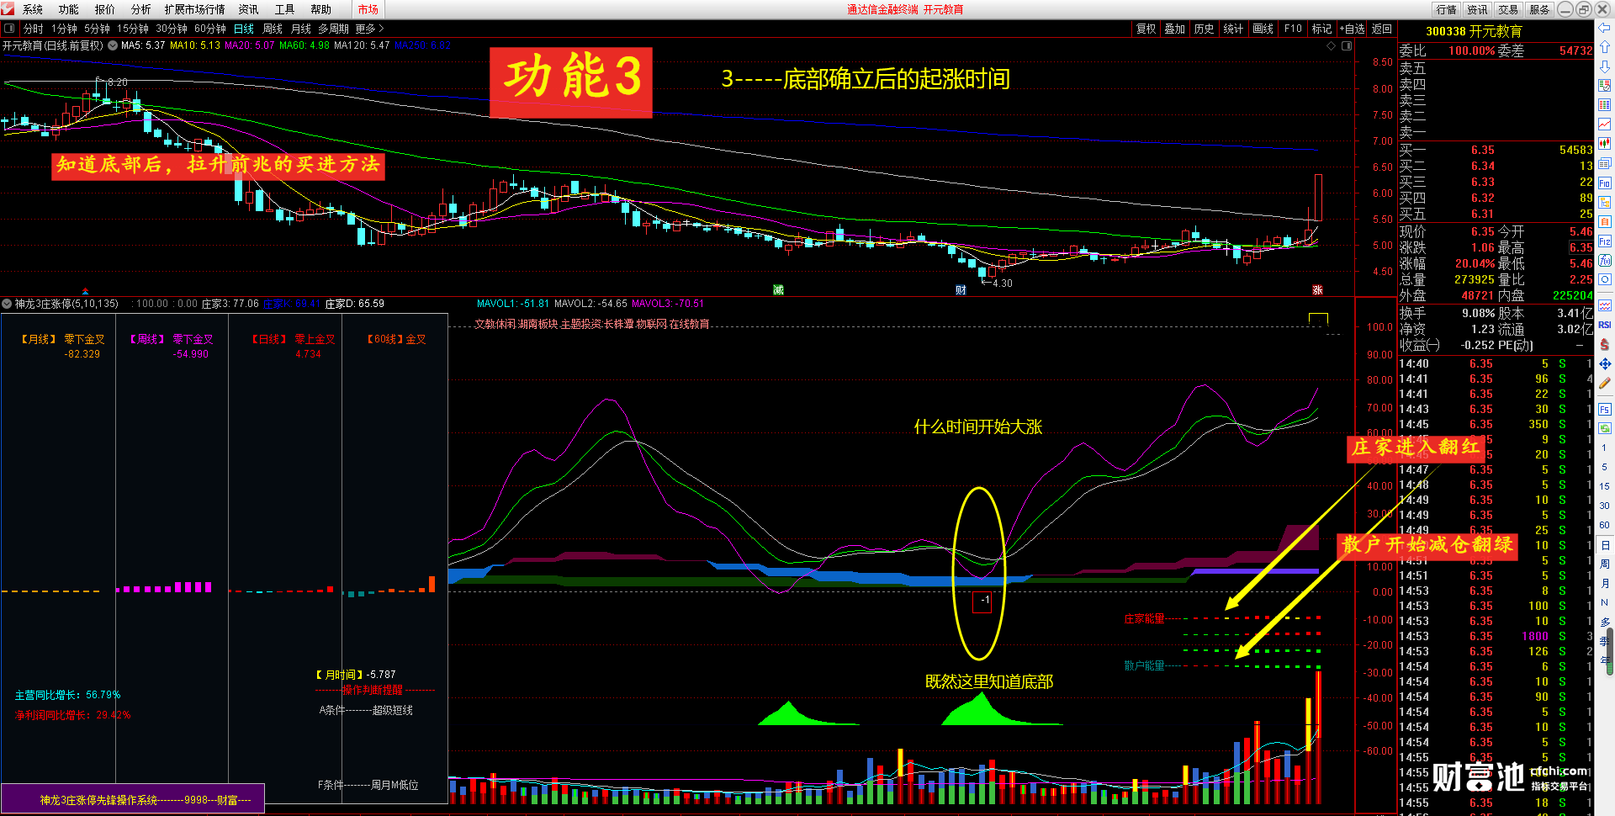Click the wavy indicator lines sidebar icon
This screenshot has width=1615, height=816.
click(1604, 305)
